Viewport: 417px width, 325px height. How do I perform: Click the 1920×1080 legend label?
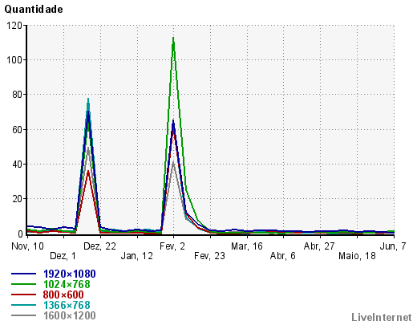pyautogui.click(x=70, y=274)
